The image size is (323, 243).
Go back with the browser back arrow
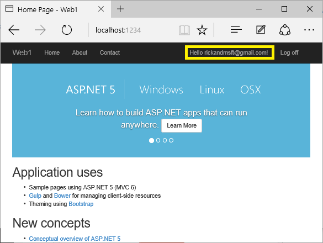click(14, 30)
